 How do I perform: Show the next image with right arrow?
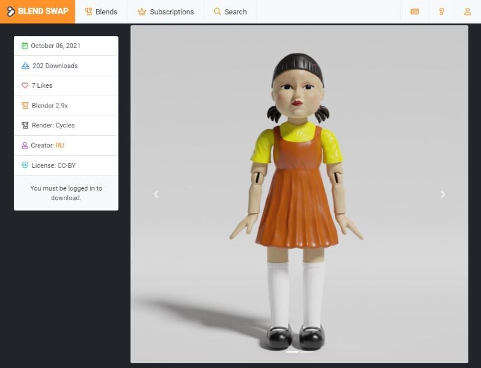coord(443,194)
